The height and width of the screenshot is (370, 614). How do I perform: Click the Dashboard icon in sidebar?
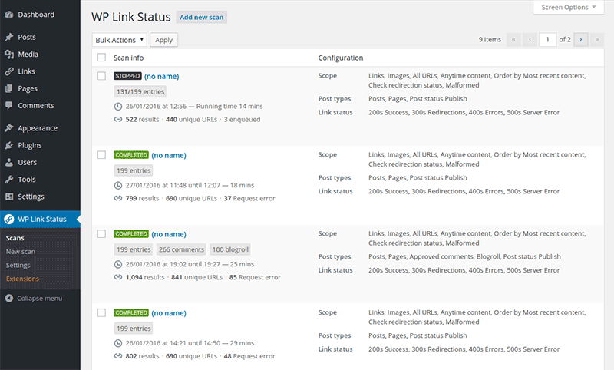8,15
